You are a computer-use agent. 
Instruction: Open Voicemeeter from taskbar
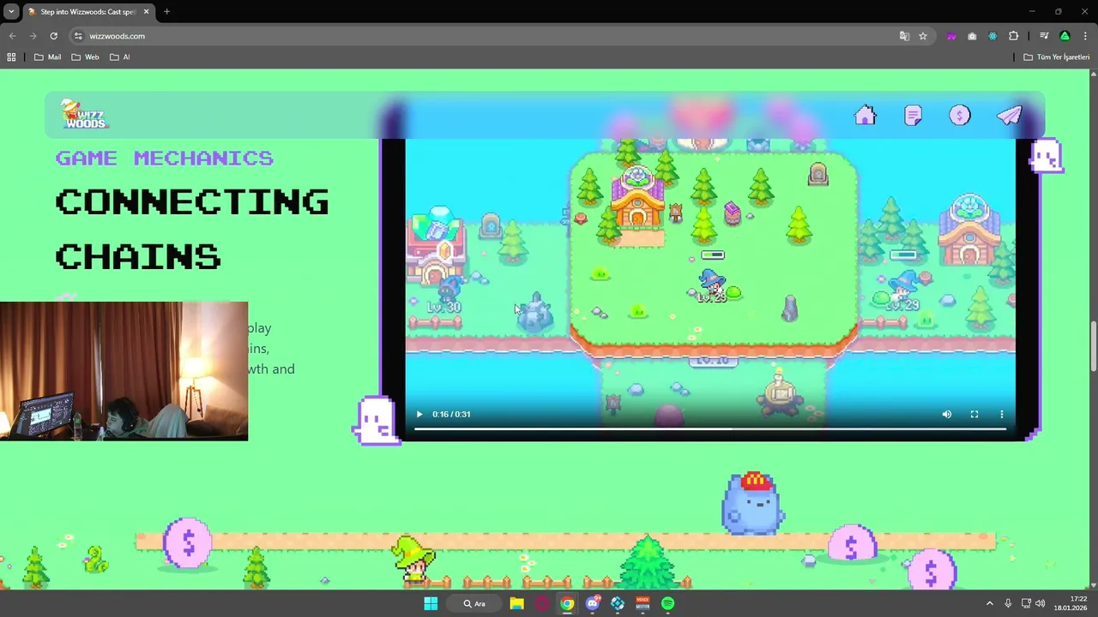point(643,603)
